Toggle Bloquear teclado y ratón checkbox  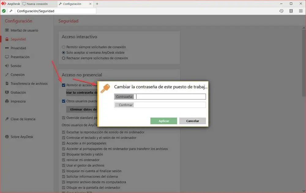[63, 154]
